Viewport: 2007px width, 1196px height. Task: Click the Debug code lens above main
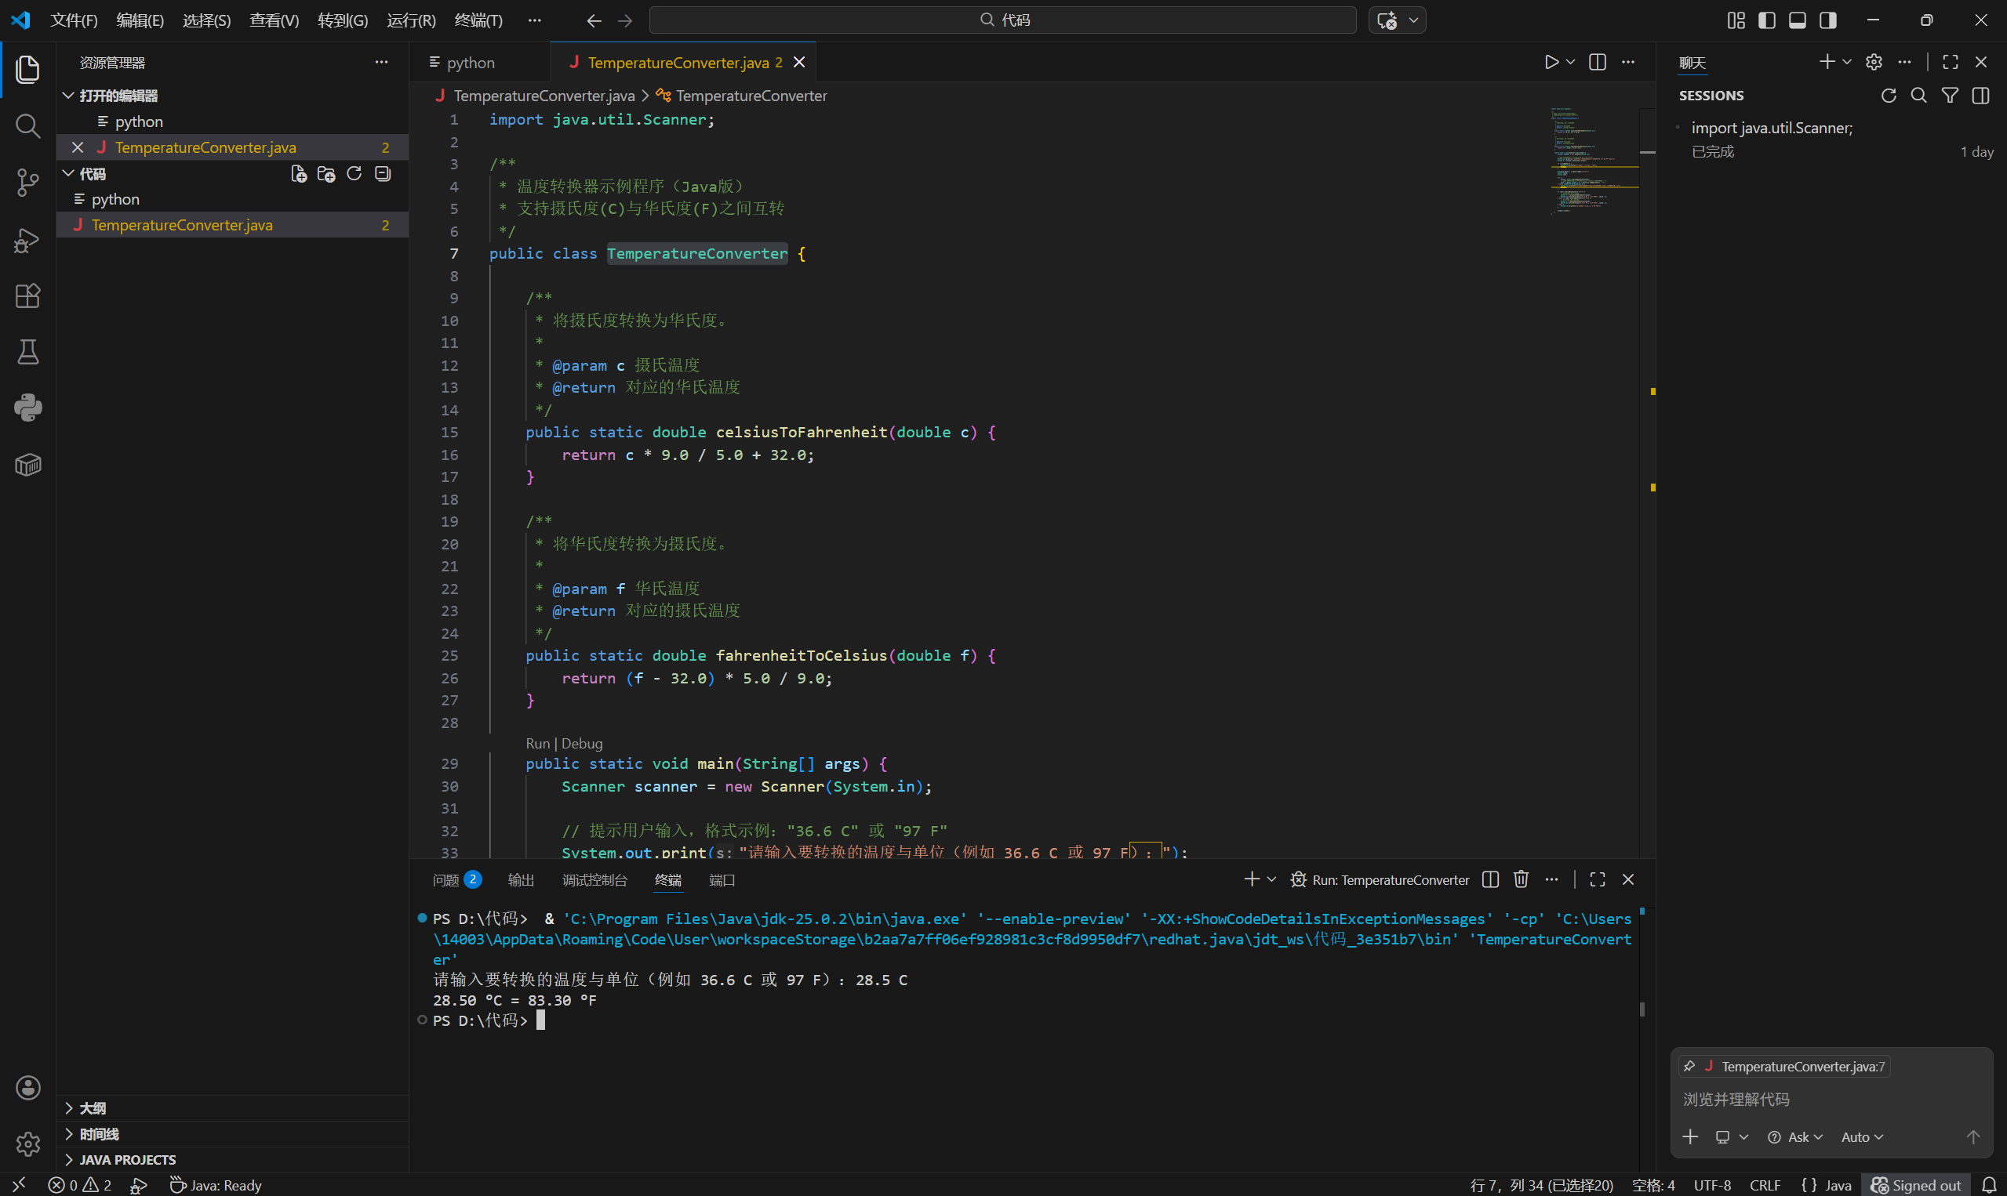point(581,743)
